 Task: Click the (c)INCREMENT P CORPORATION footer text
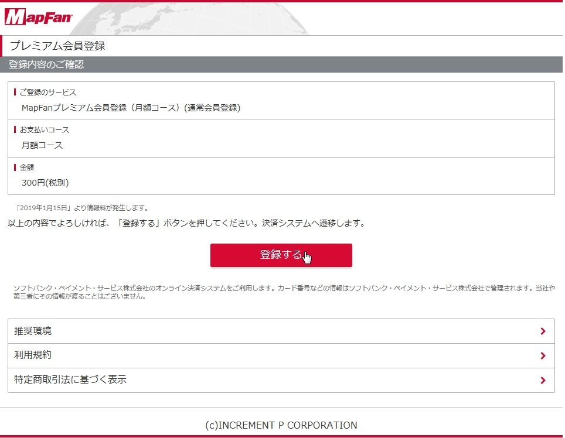pos(281,425)
